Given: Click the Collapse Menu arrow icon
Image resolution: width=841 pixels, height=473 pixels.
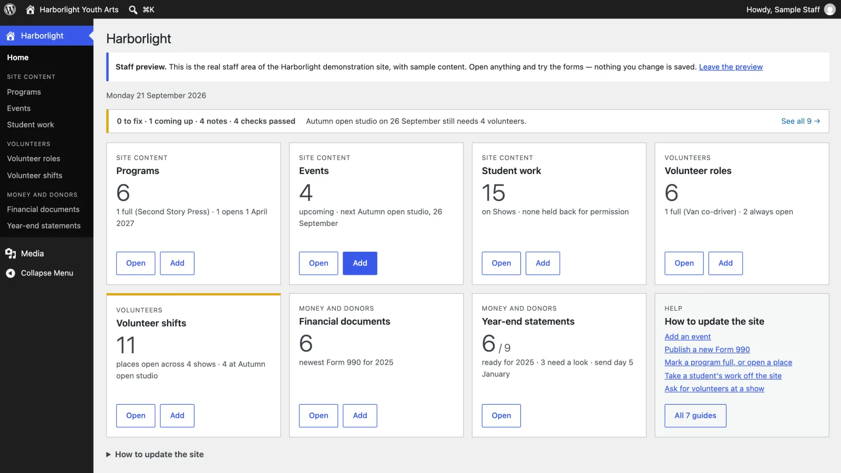Looking at the screenshot, I should [11, 273].
